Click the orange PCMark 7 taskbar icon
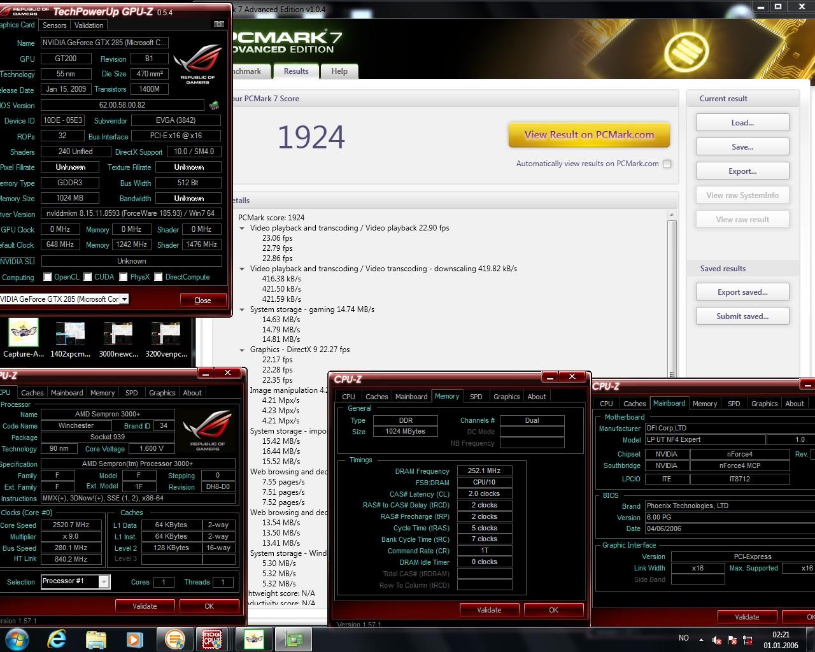Viewport: 815px width, 652px height. tap(174, 639)
